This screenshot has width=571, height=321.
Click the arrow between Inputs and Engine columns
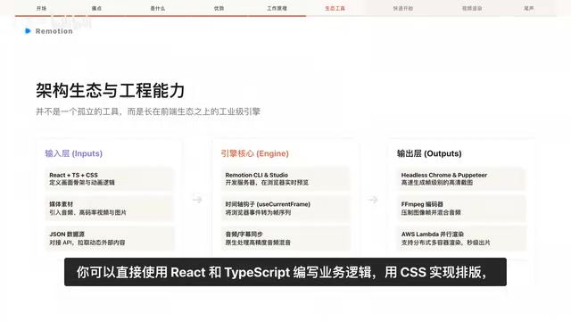[197, 199]
